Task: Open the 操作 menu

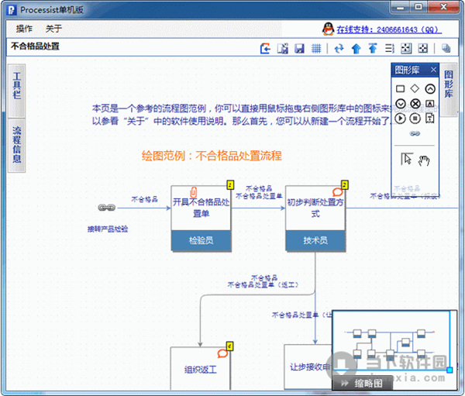Action: 24,29
